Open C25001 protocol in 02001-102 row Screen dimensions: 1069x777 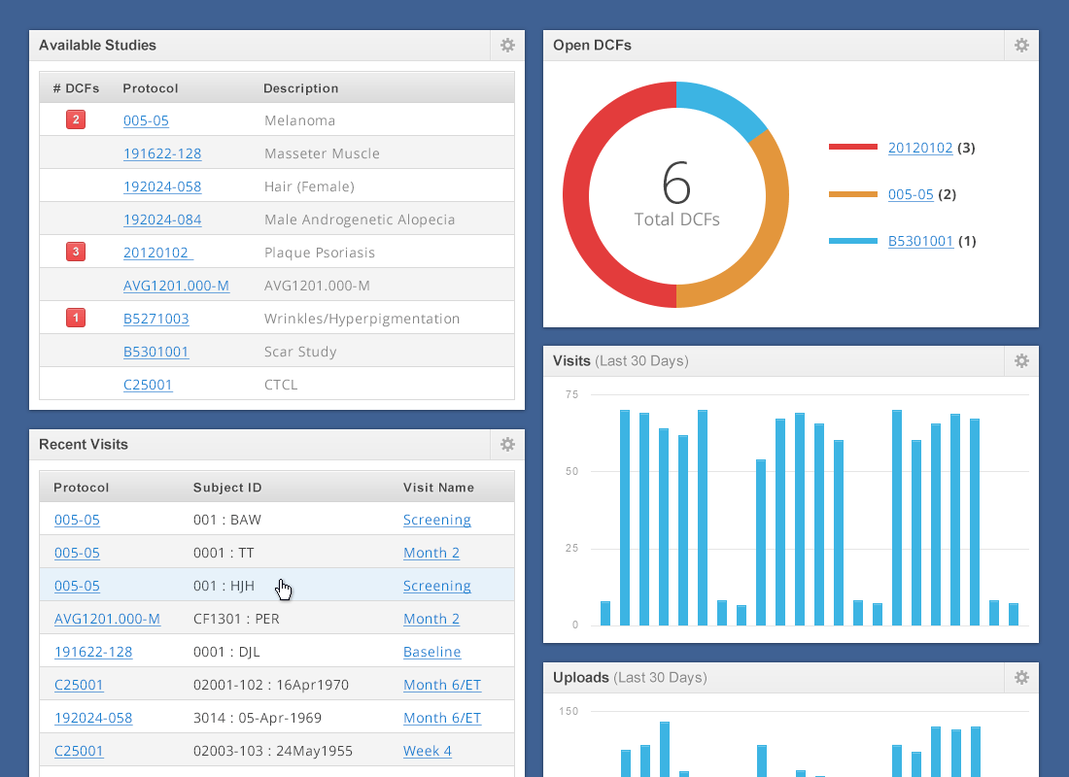[79, 685]
